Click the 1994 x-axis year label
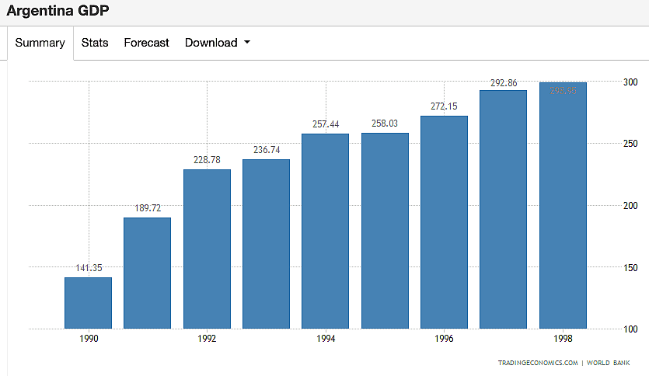This screenshot has height=376, width=649. tap(325, 339)
